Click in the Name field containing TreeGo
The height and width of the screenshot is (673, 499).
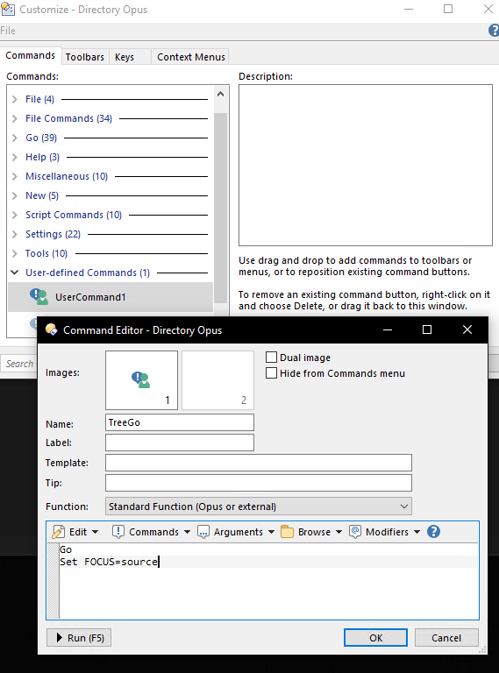(180, 422)
